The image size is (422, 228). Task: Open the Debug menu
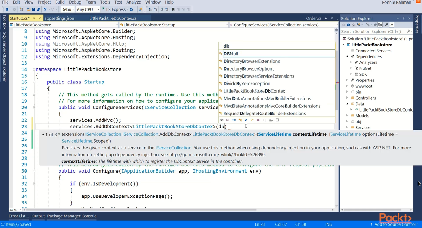coord(75,2)
